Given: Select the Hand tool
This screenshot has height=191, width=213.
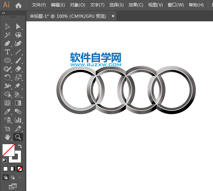Looking at the screenshot, I should point(7,137).
